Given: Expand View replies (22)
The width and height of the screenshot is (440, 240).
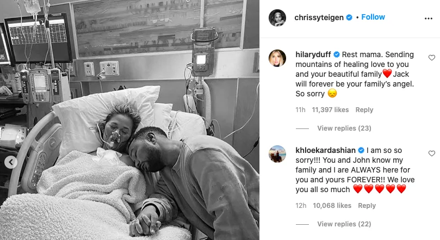Looking at the screenshot, I should (x=344, y=224).
